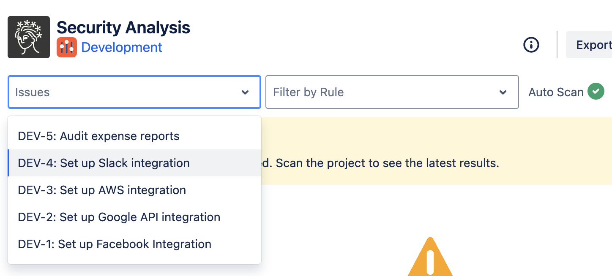
Task: Click the Export button
Action: point(589,45)
